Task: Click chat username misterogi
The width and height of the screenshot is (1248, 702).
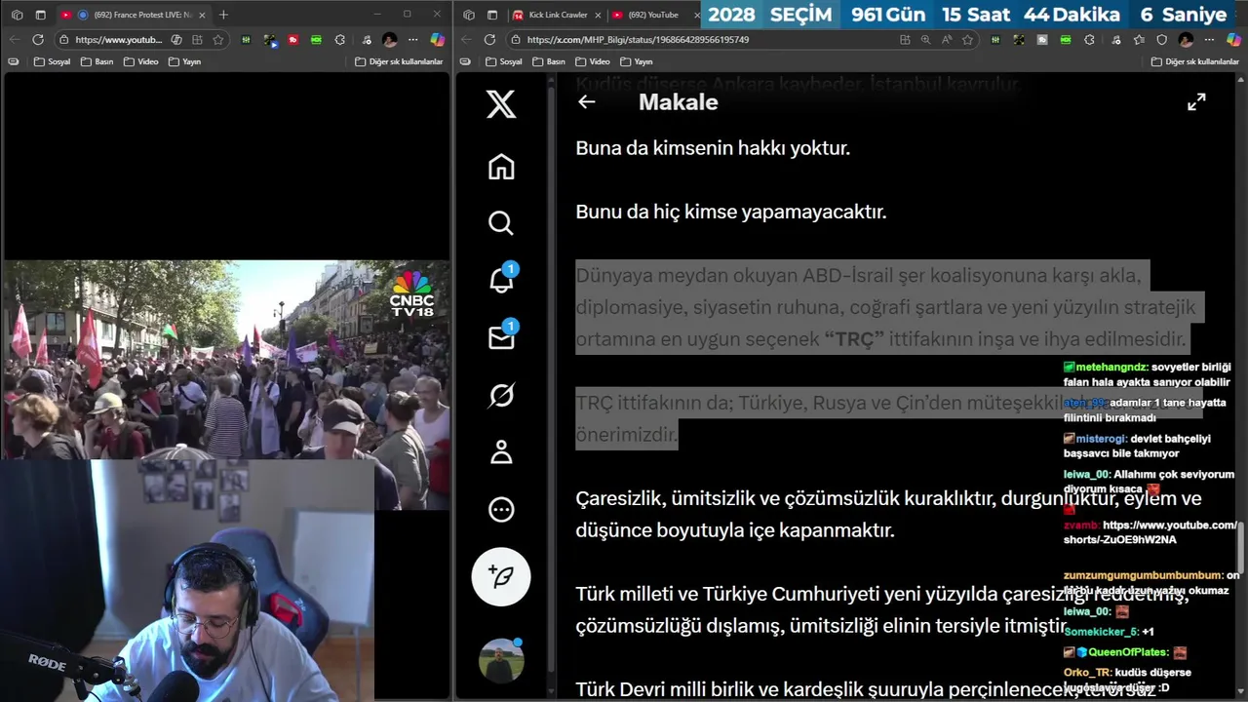Action: tap(1101, 439)
